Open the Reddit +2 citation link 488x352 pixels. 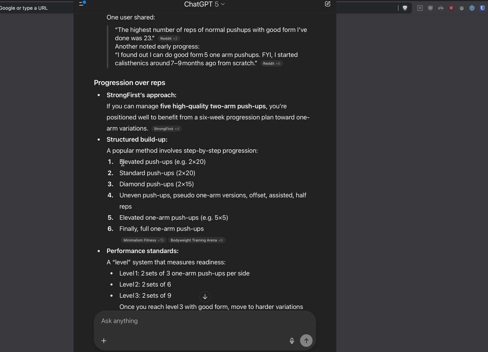pyautogui.click(x=169, y=39)
